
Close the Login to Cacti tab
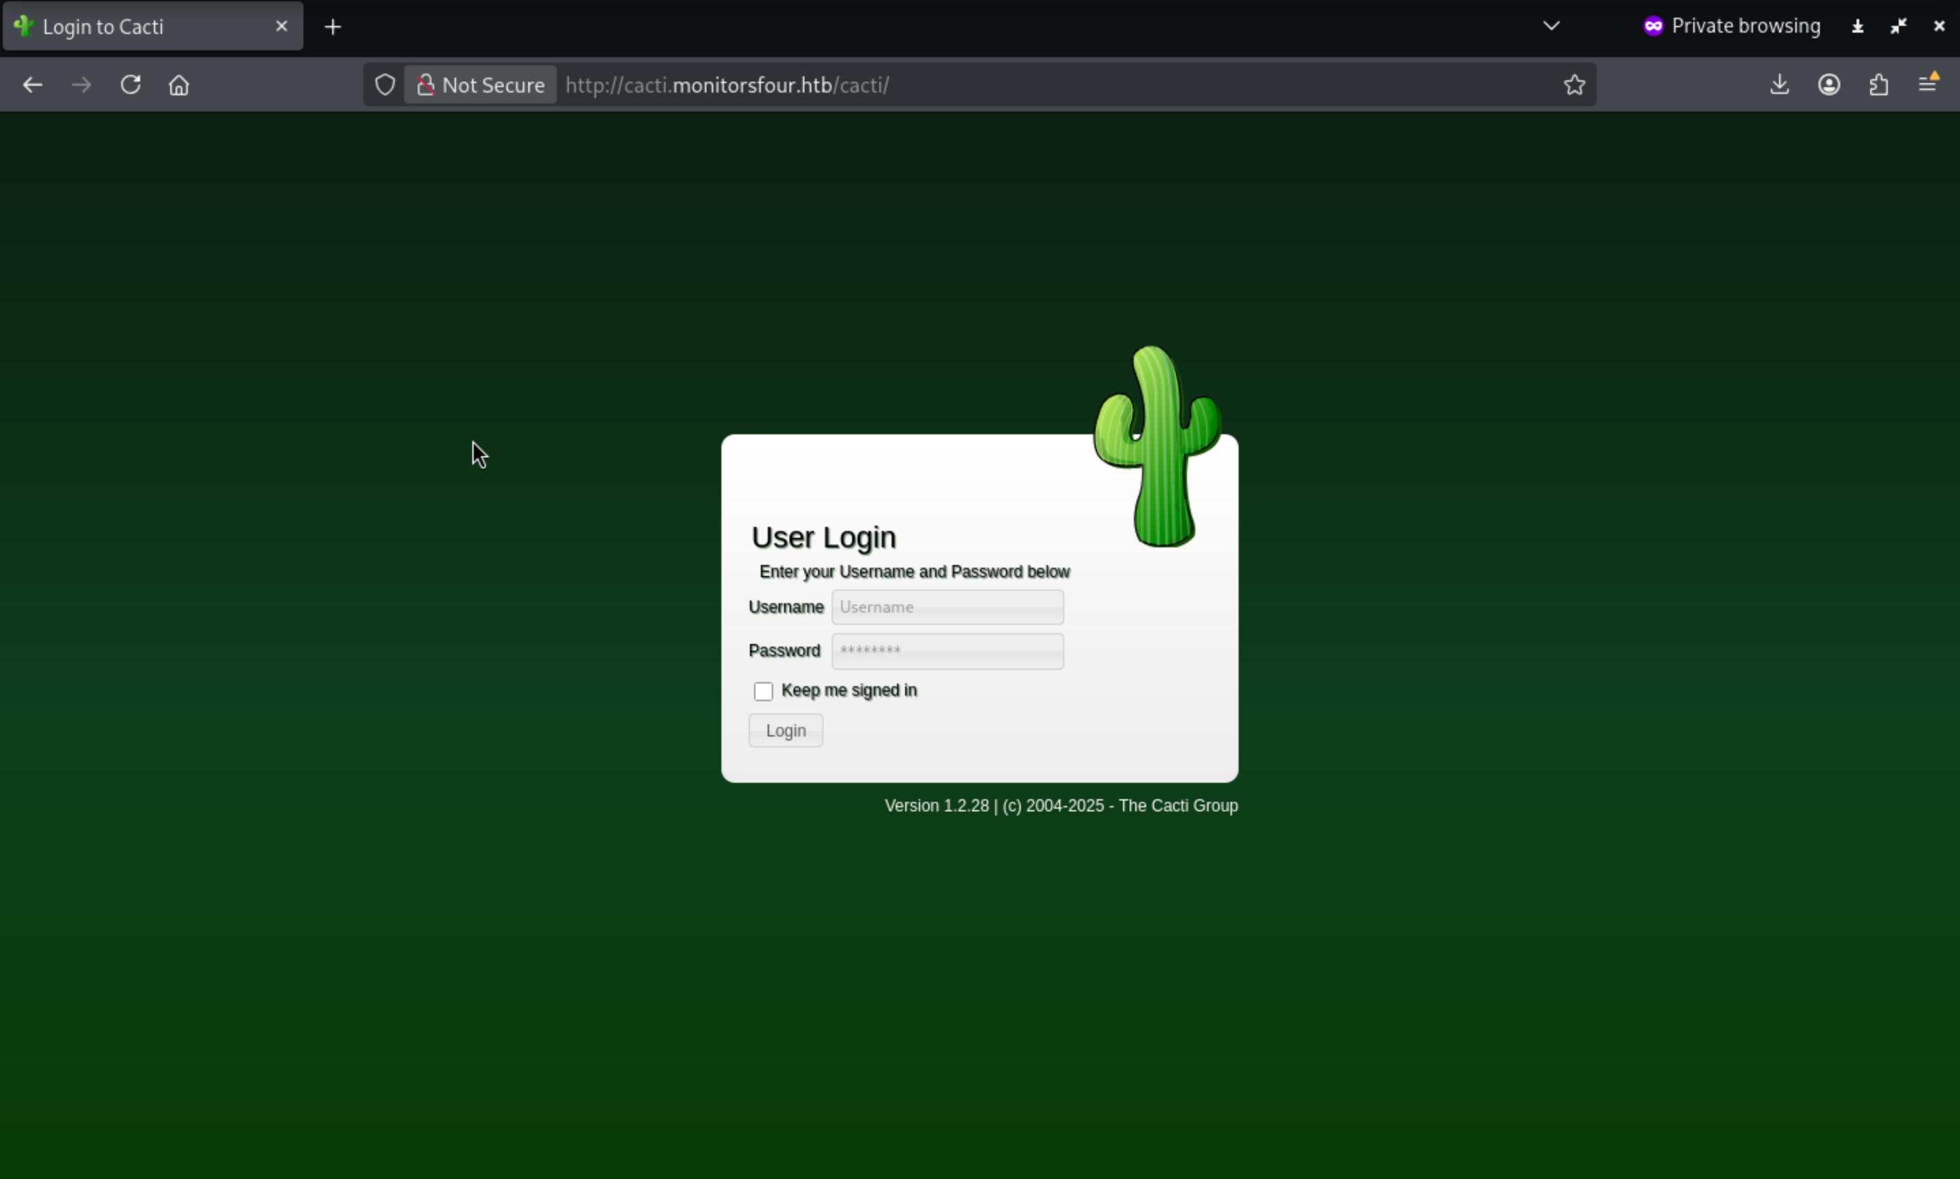point(281,27)
